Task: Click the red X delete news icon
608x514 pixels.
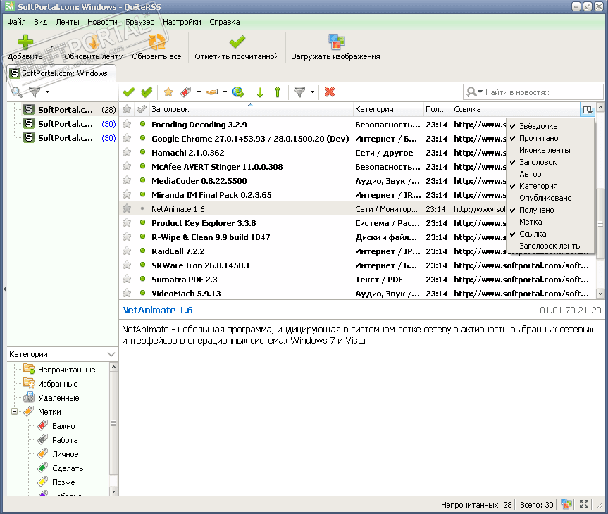Action: point(330,92)
